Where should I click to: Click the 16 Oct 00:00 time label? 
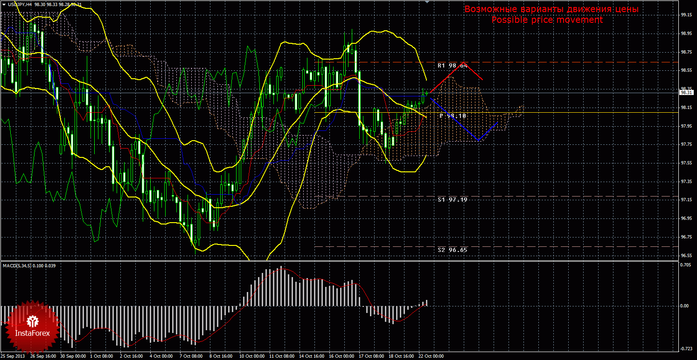pos(342,356)
